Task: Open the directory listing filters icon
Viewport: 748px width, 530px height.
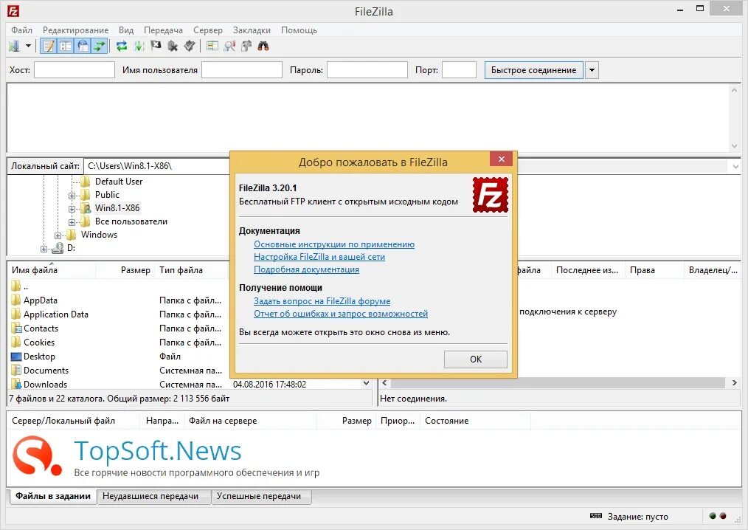Action: point(212,47)
